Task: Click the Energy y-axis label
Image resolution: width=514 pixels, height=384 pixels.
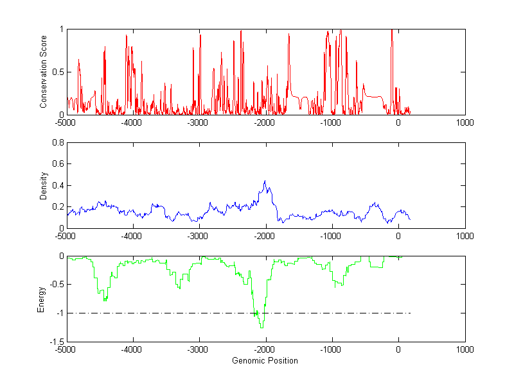Action: click(x=41, y=299)
